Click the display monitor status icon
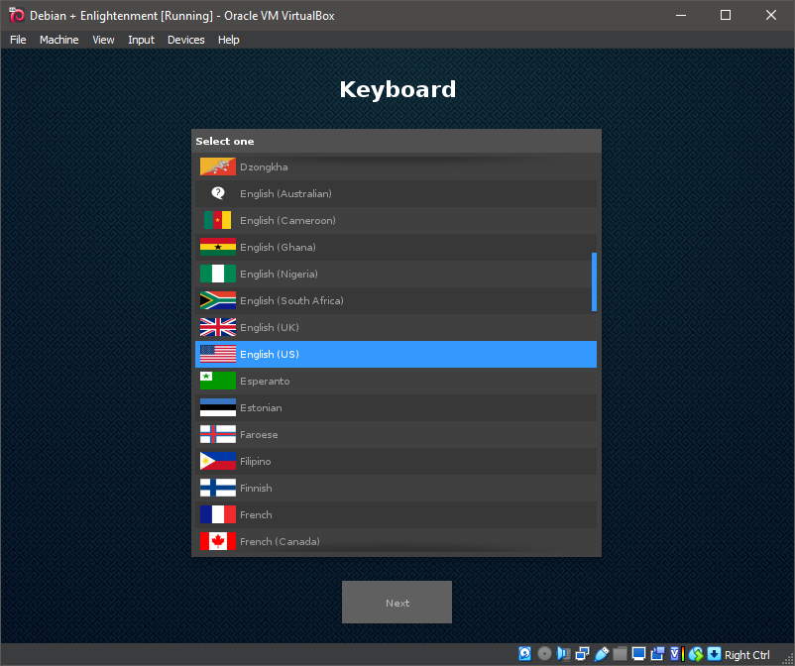795x666 pixels. (638, 654)
